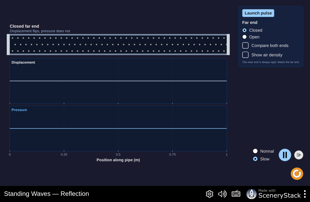Click the 0.75 axis tick label

pos(172,155)
